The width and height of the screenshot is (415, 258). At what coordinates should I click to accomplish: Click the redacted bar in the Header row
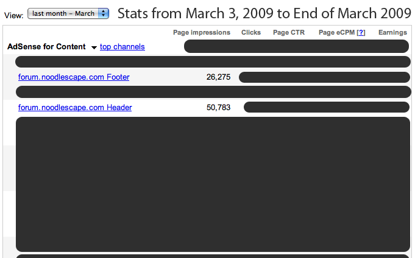[x=327, y=108]
